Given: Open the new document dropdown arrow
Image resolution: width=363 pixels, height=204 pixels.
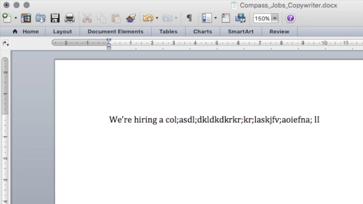Looking at the screenshot, I should pos(16,18).
